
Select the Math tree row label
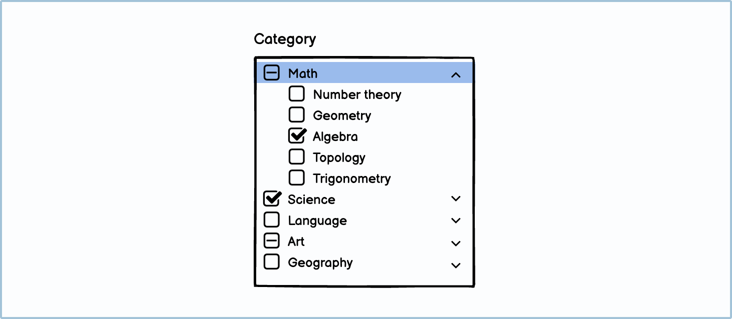pyautogui.click(x=303, y=73)
